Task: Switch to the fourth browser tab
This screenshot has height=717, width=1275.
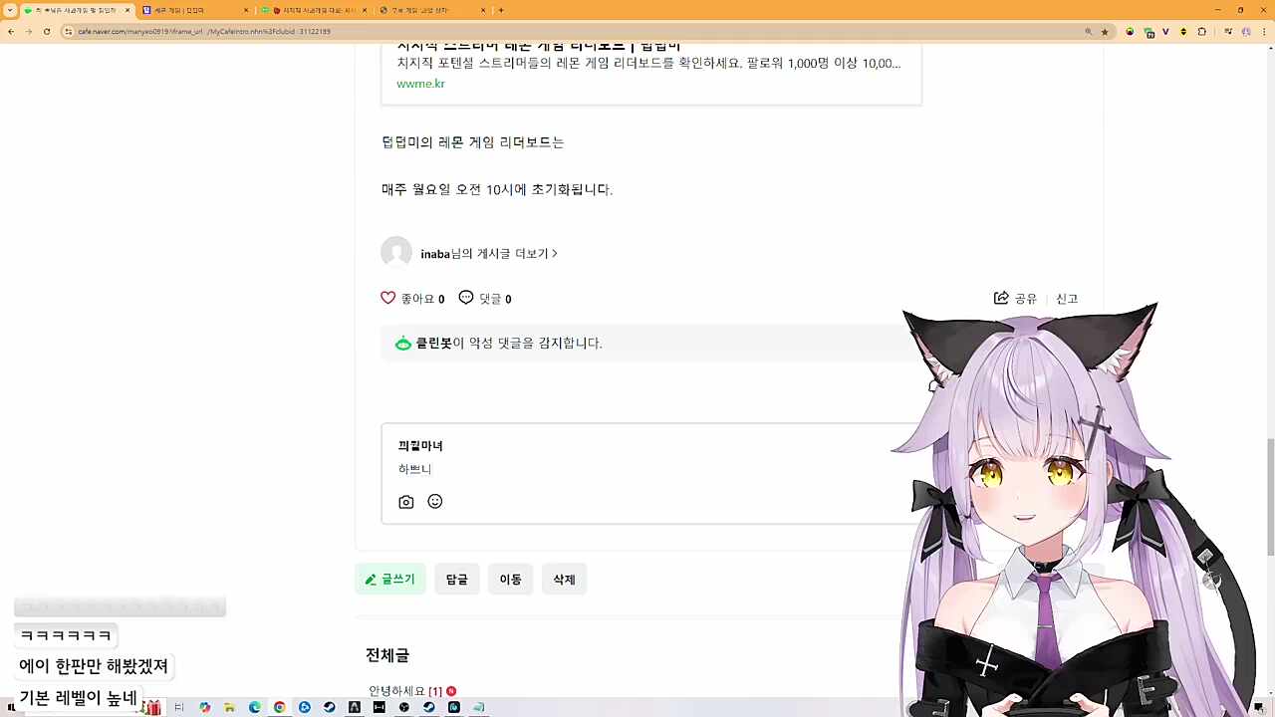Action: 432,10
